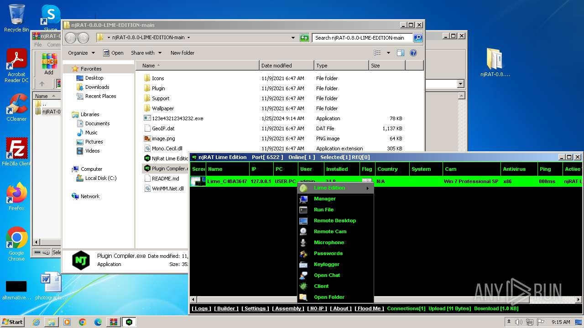The image size is (584, 328).
Task: Click the client screen thumbnail
Action: [x=198, y=181]
